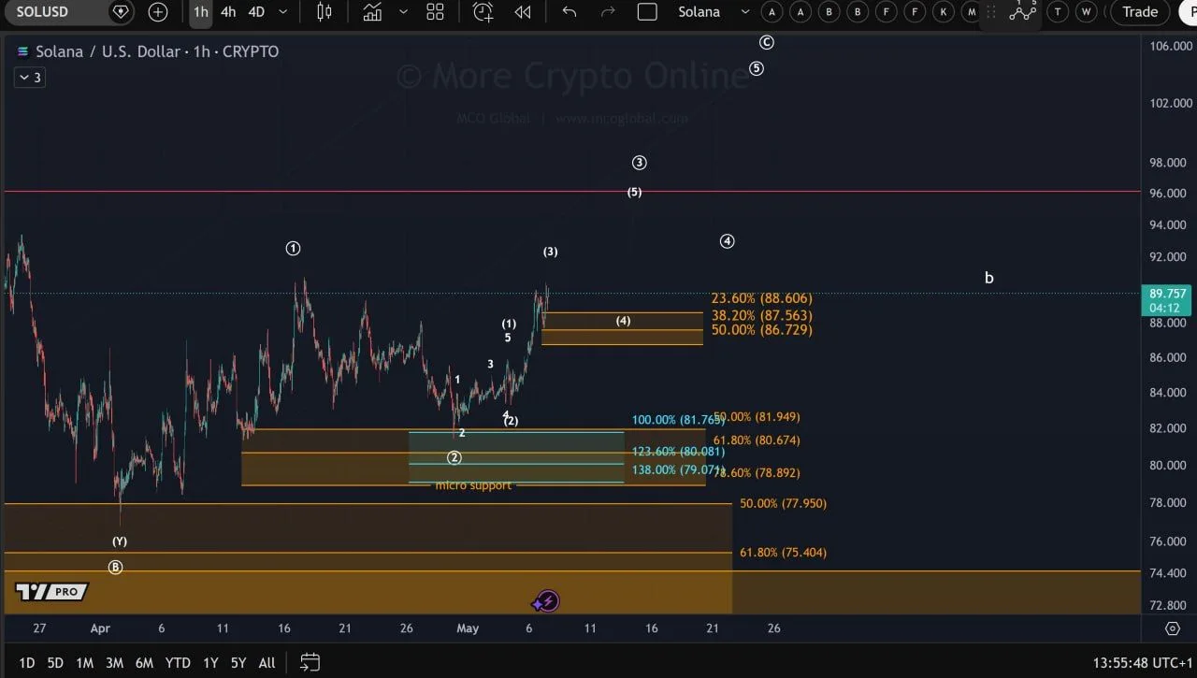
Task: Click the M layout shortcut
Action: click(x=972, y=12)
